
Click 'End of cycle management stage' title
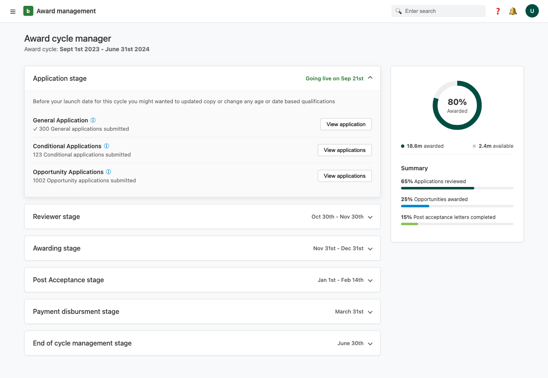82,343
